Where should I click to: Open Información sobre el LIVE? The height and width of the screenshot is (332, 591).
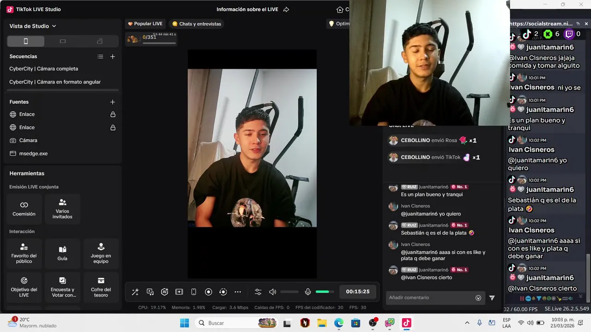point(247,9)
